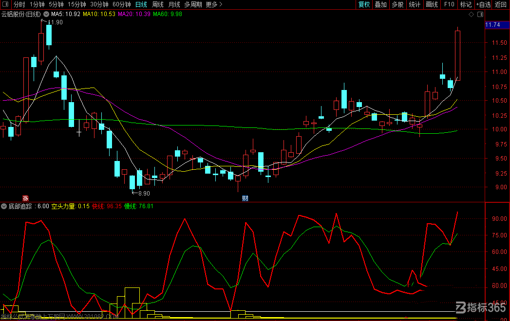
Task: Click the 财 financial marker on chart
Action: pos(245,198)
